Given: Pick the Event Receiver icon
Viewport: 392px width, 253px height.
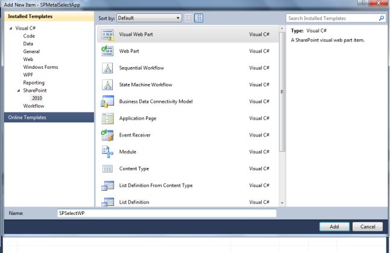Looking at the screenshot, I should pyautogui.click(x=107, y=135).
